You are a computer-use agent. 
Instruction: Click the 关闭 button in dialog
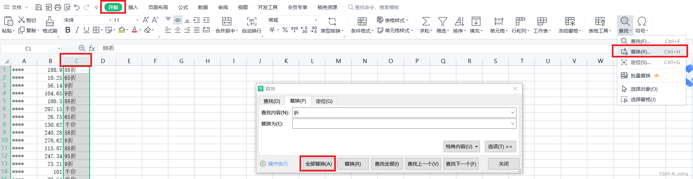coord(503,164)
